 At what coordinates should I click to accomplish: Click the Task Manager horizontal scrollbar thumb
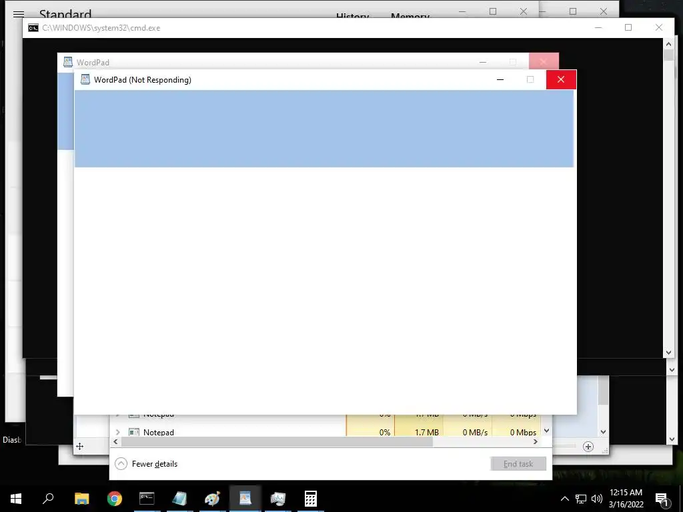point(277,441)
